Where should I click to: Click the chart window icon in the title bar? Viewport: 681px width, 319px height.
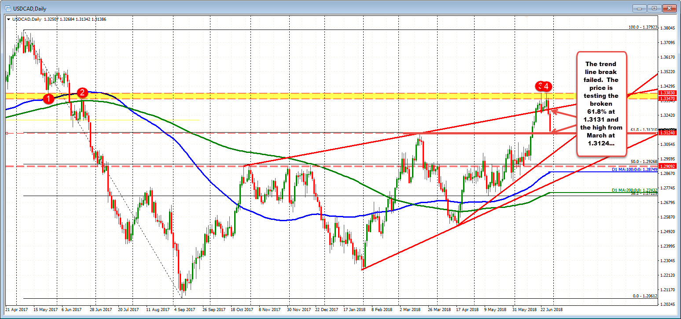(x=7, y=8)
